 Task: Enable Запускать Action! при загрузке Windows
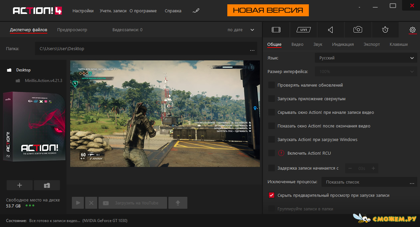click(x=272, y=139)
